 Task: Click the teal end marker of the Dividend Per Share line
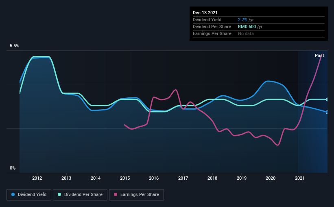click(327, 99)
